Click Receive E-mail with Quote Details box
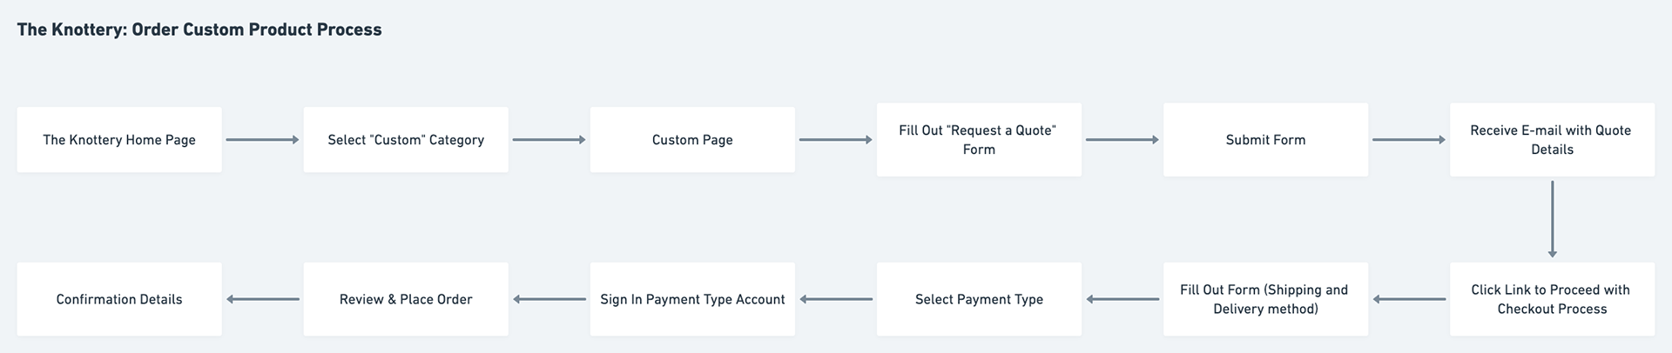1672x353 pixels. point(1552,140)
